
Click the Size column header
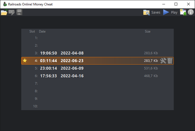point(148,31)
